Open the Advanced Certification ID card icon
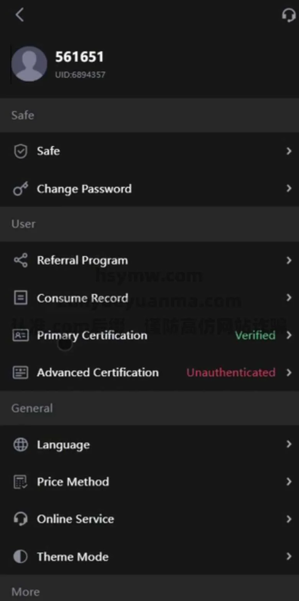Screen dimensions: 299x601 pos(20,373)
